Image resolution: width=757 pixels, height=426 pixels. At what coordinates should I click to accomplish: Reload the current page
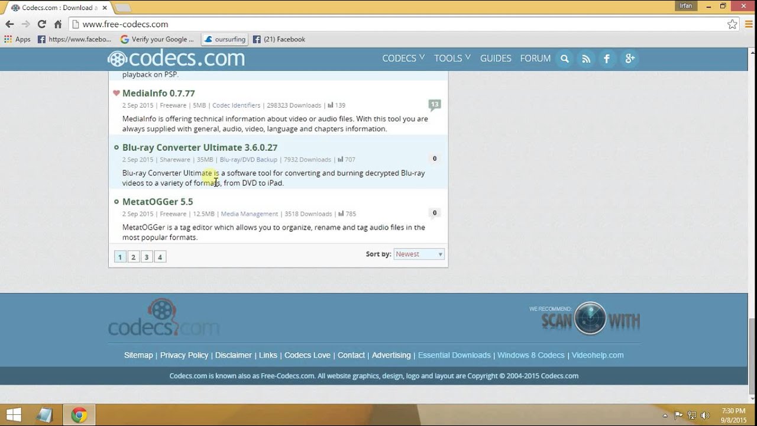coord(41,24)
